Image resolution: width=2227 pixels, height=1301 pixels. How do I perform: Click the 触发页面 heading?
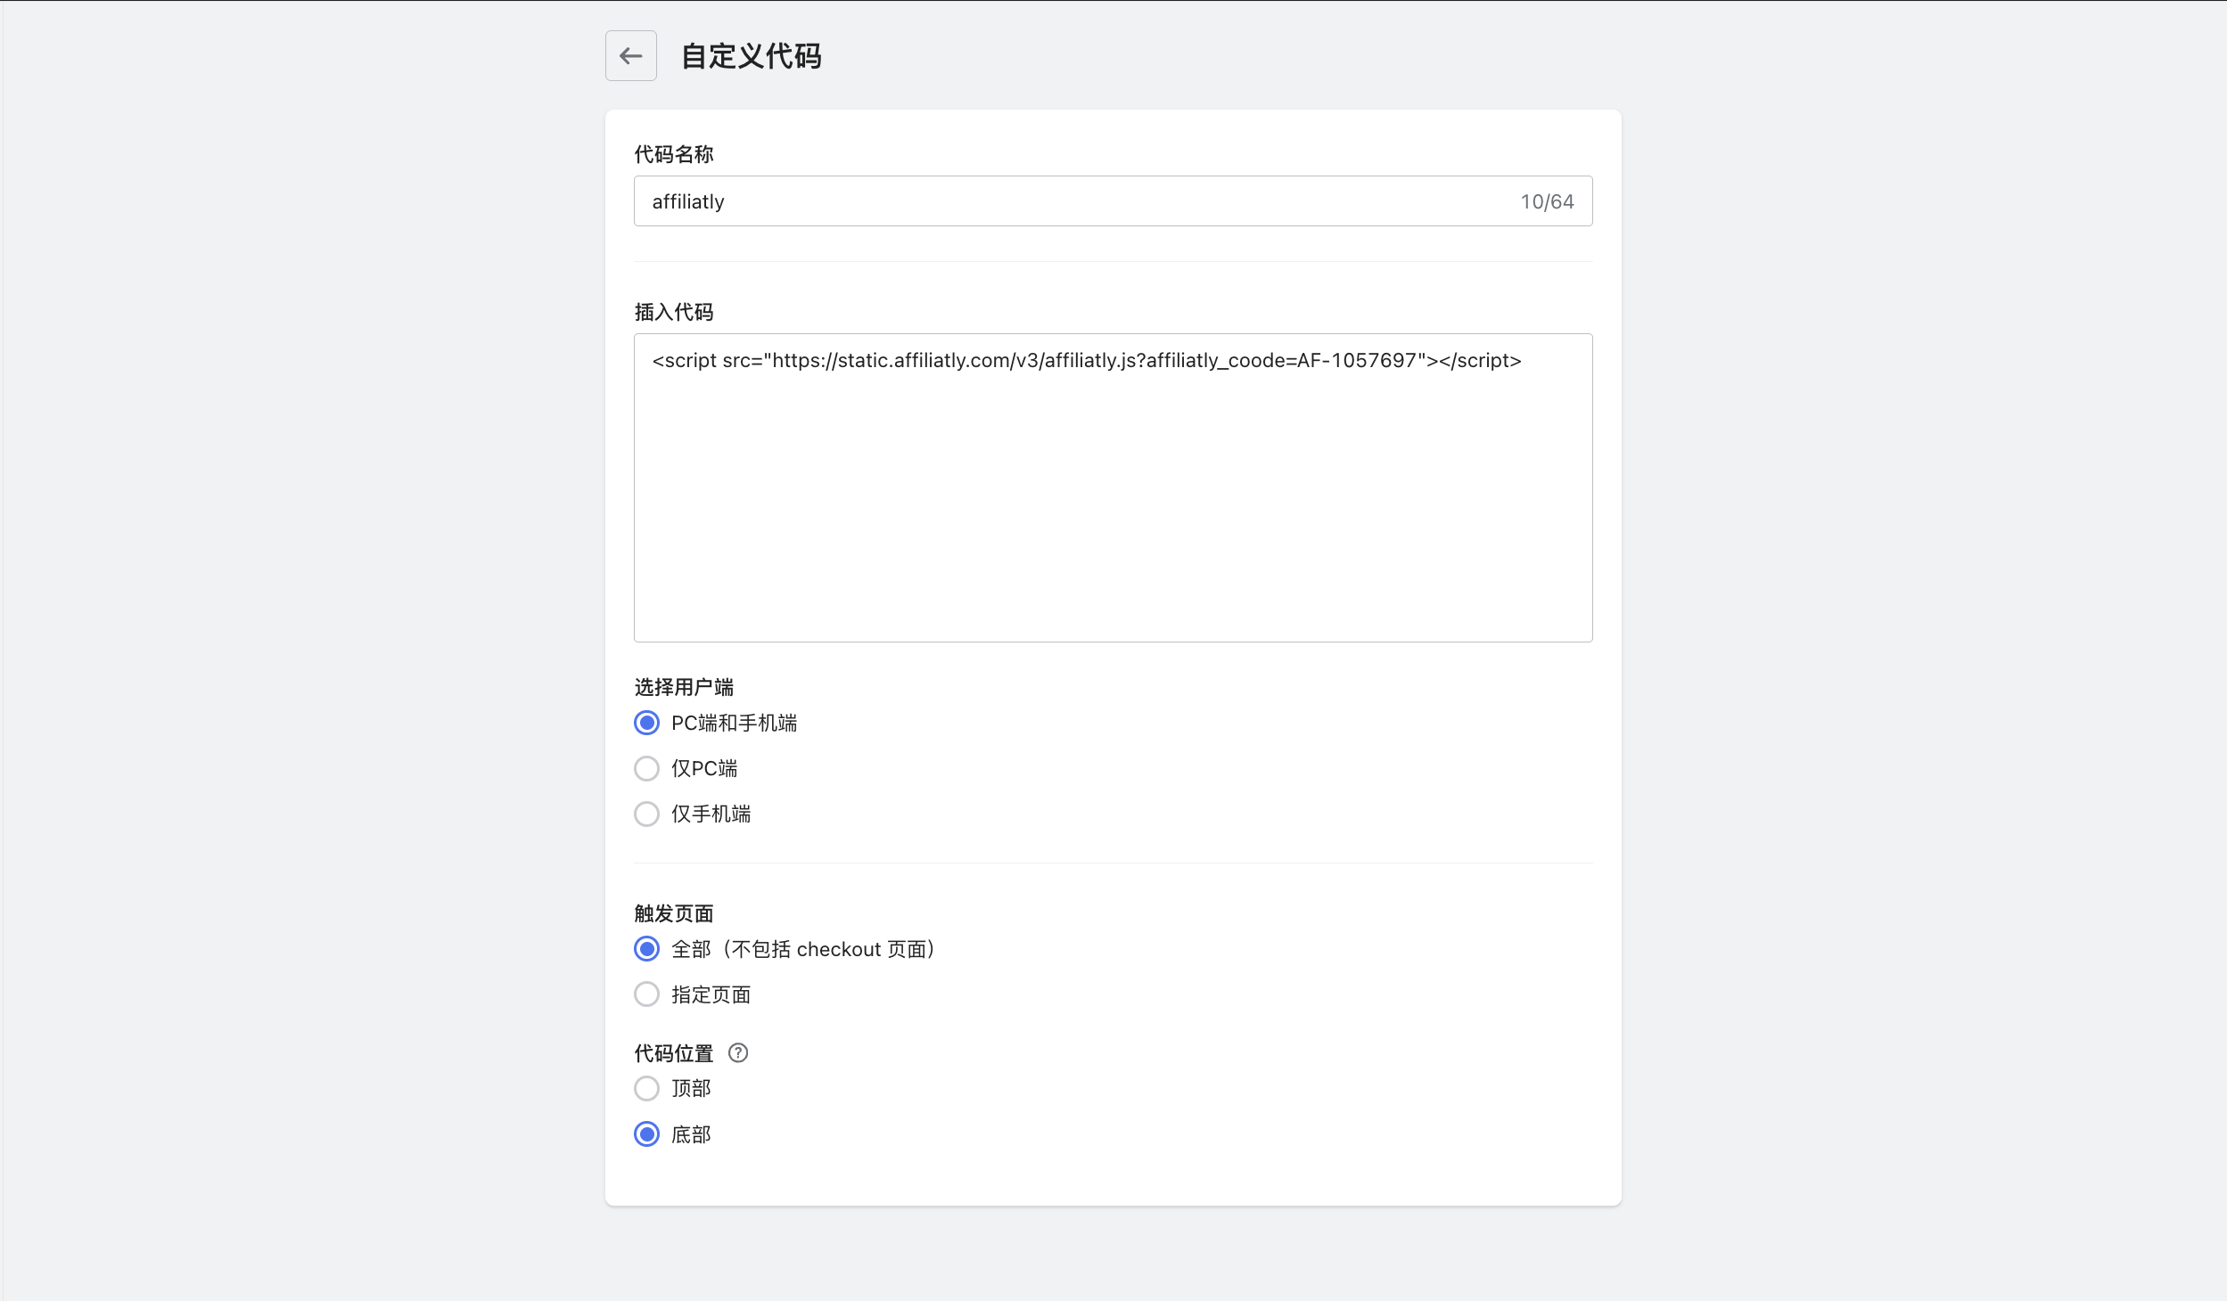pyautogui.click(x=674, y=913)
